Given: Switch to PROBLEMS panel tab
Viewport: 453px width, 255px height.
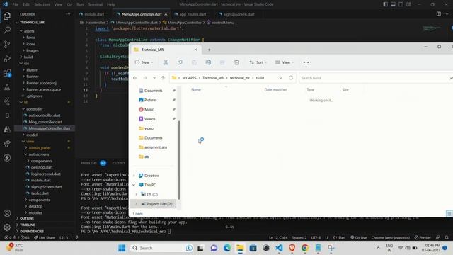Looking at the screenshot, I should [88, 163].
